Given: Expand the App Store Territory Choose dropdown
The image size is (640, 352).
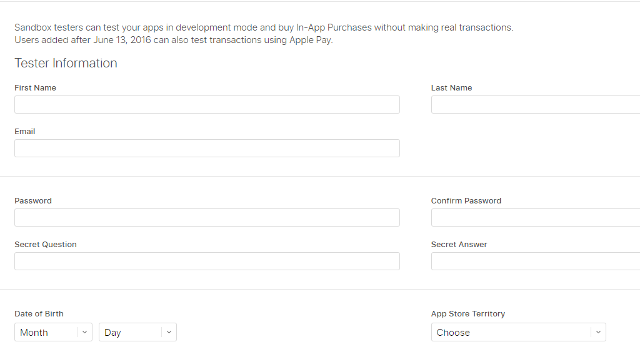Looking at the screenshot, I should [511, 332].
